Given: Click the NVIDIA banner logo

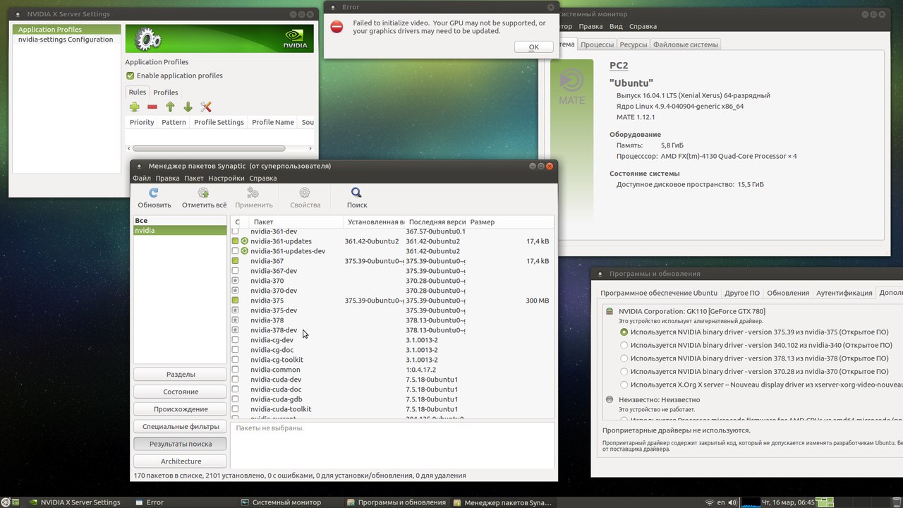Looking at the screenshot, I should [x=295, y=40].
